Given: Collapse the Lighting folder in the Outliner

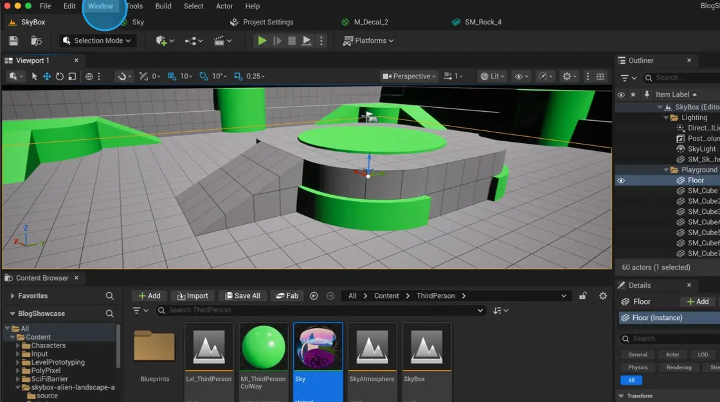Looking at the screenshot, I should pyautogui.click(x=666, y=117).
